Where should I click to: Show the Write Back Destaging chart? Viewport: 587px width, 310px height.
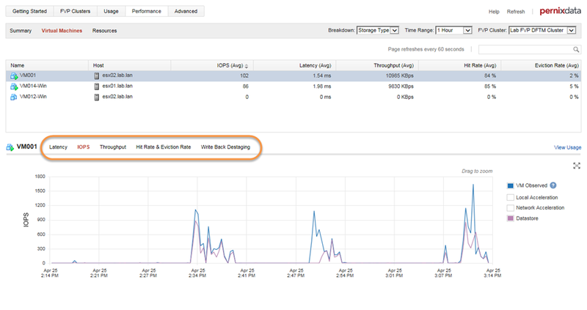pos(225,147)
